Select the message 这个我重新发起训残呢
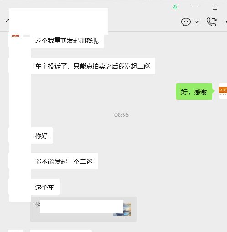 click(x=67, y=41)
